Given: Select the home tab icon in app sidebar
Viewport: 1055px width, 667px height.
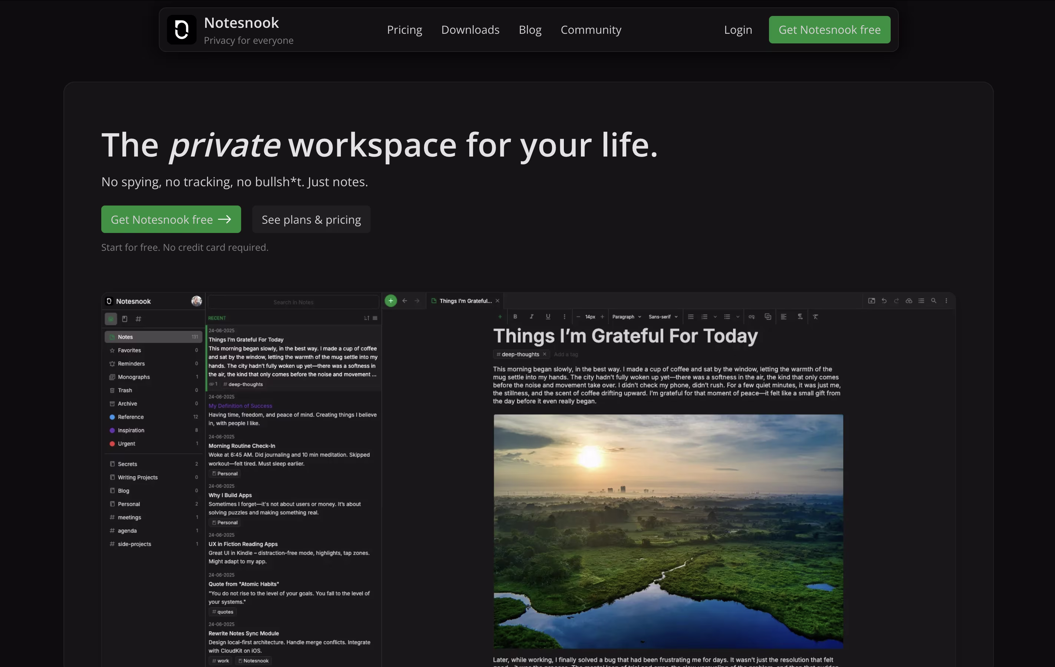Looking at the screenshot, I should (x=111, y=319).
